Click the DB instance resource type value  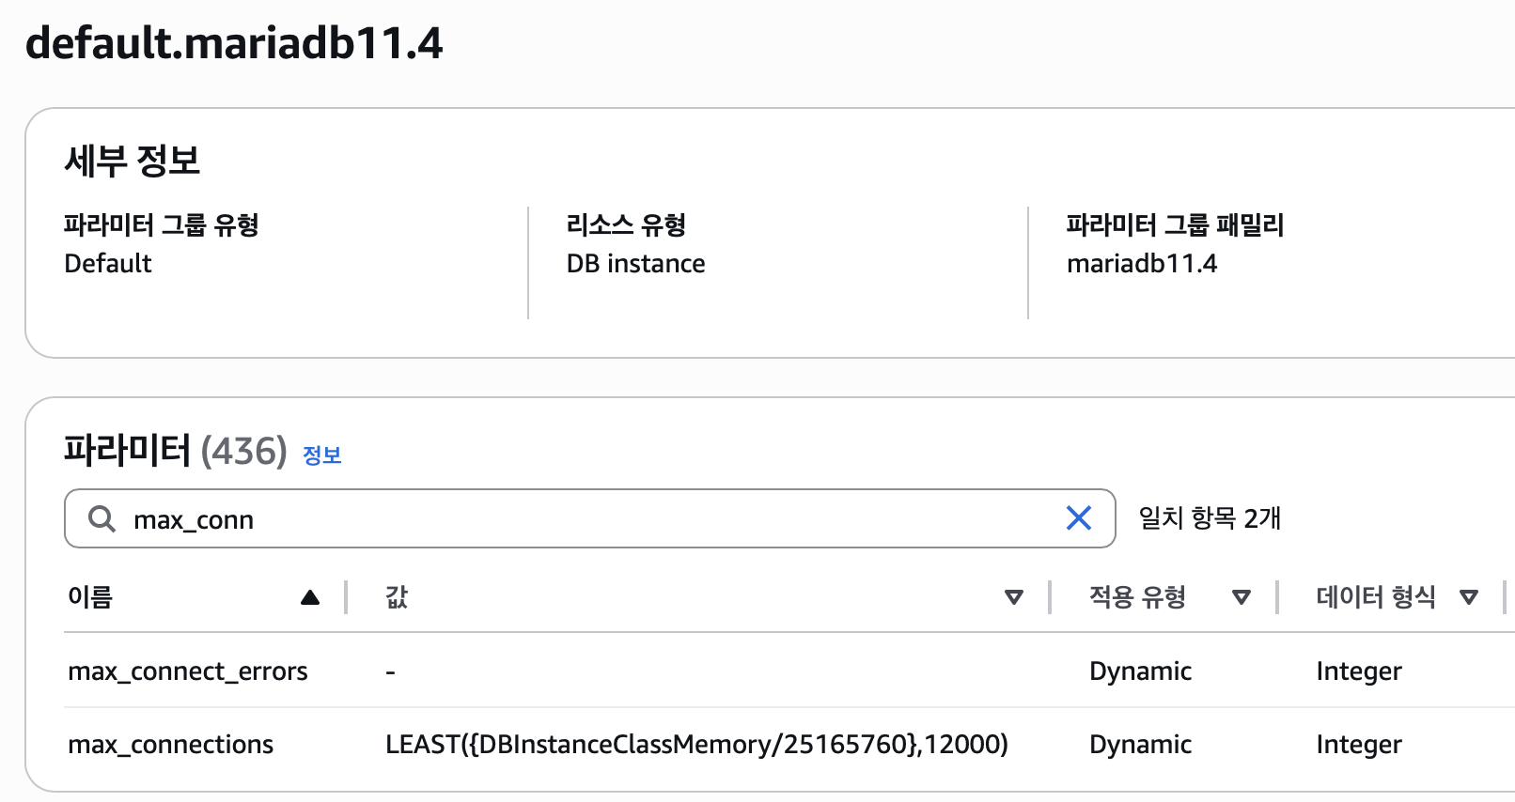(635, 264)
